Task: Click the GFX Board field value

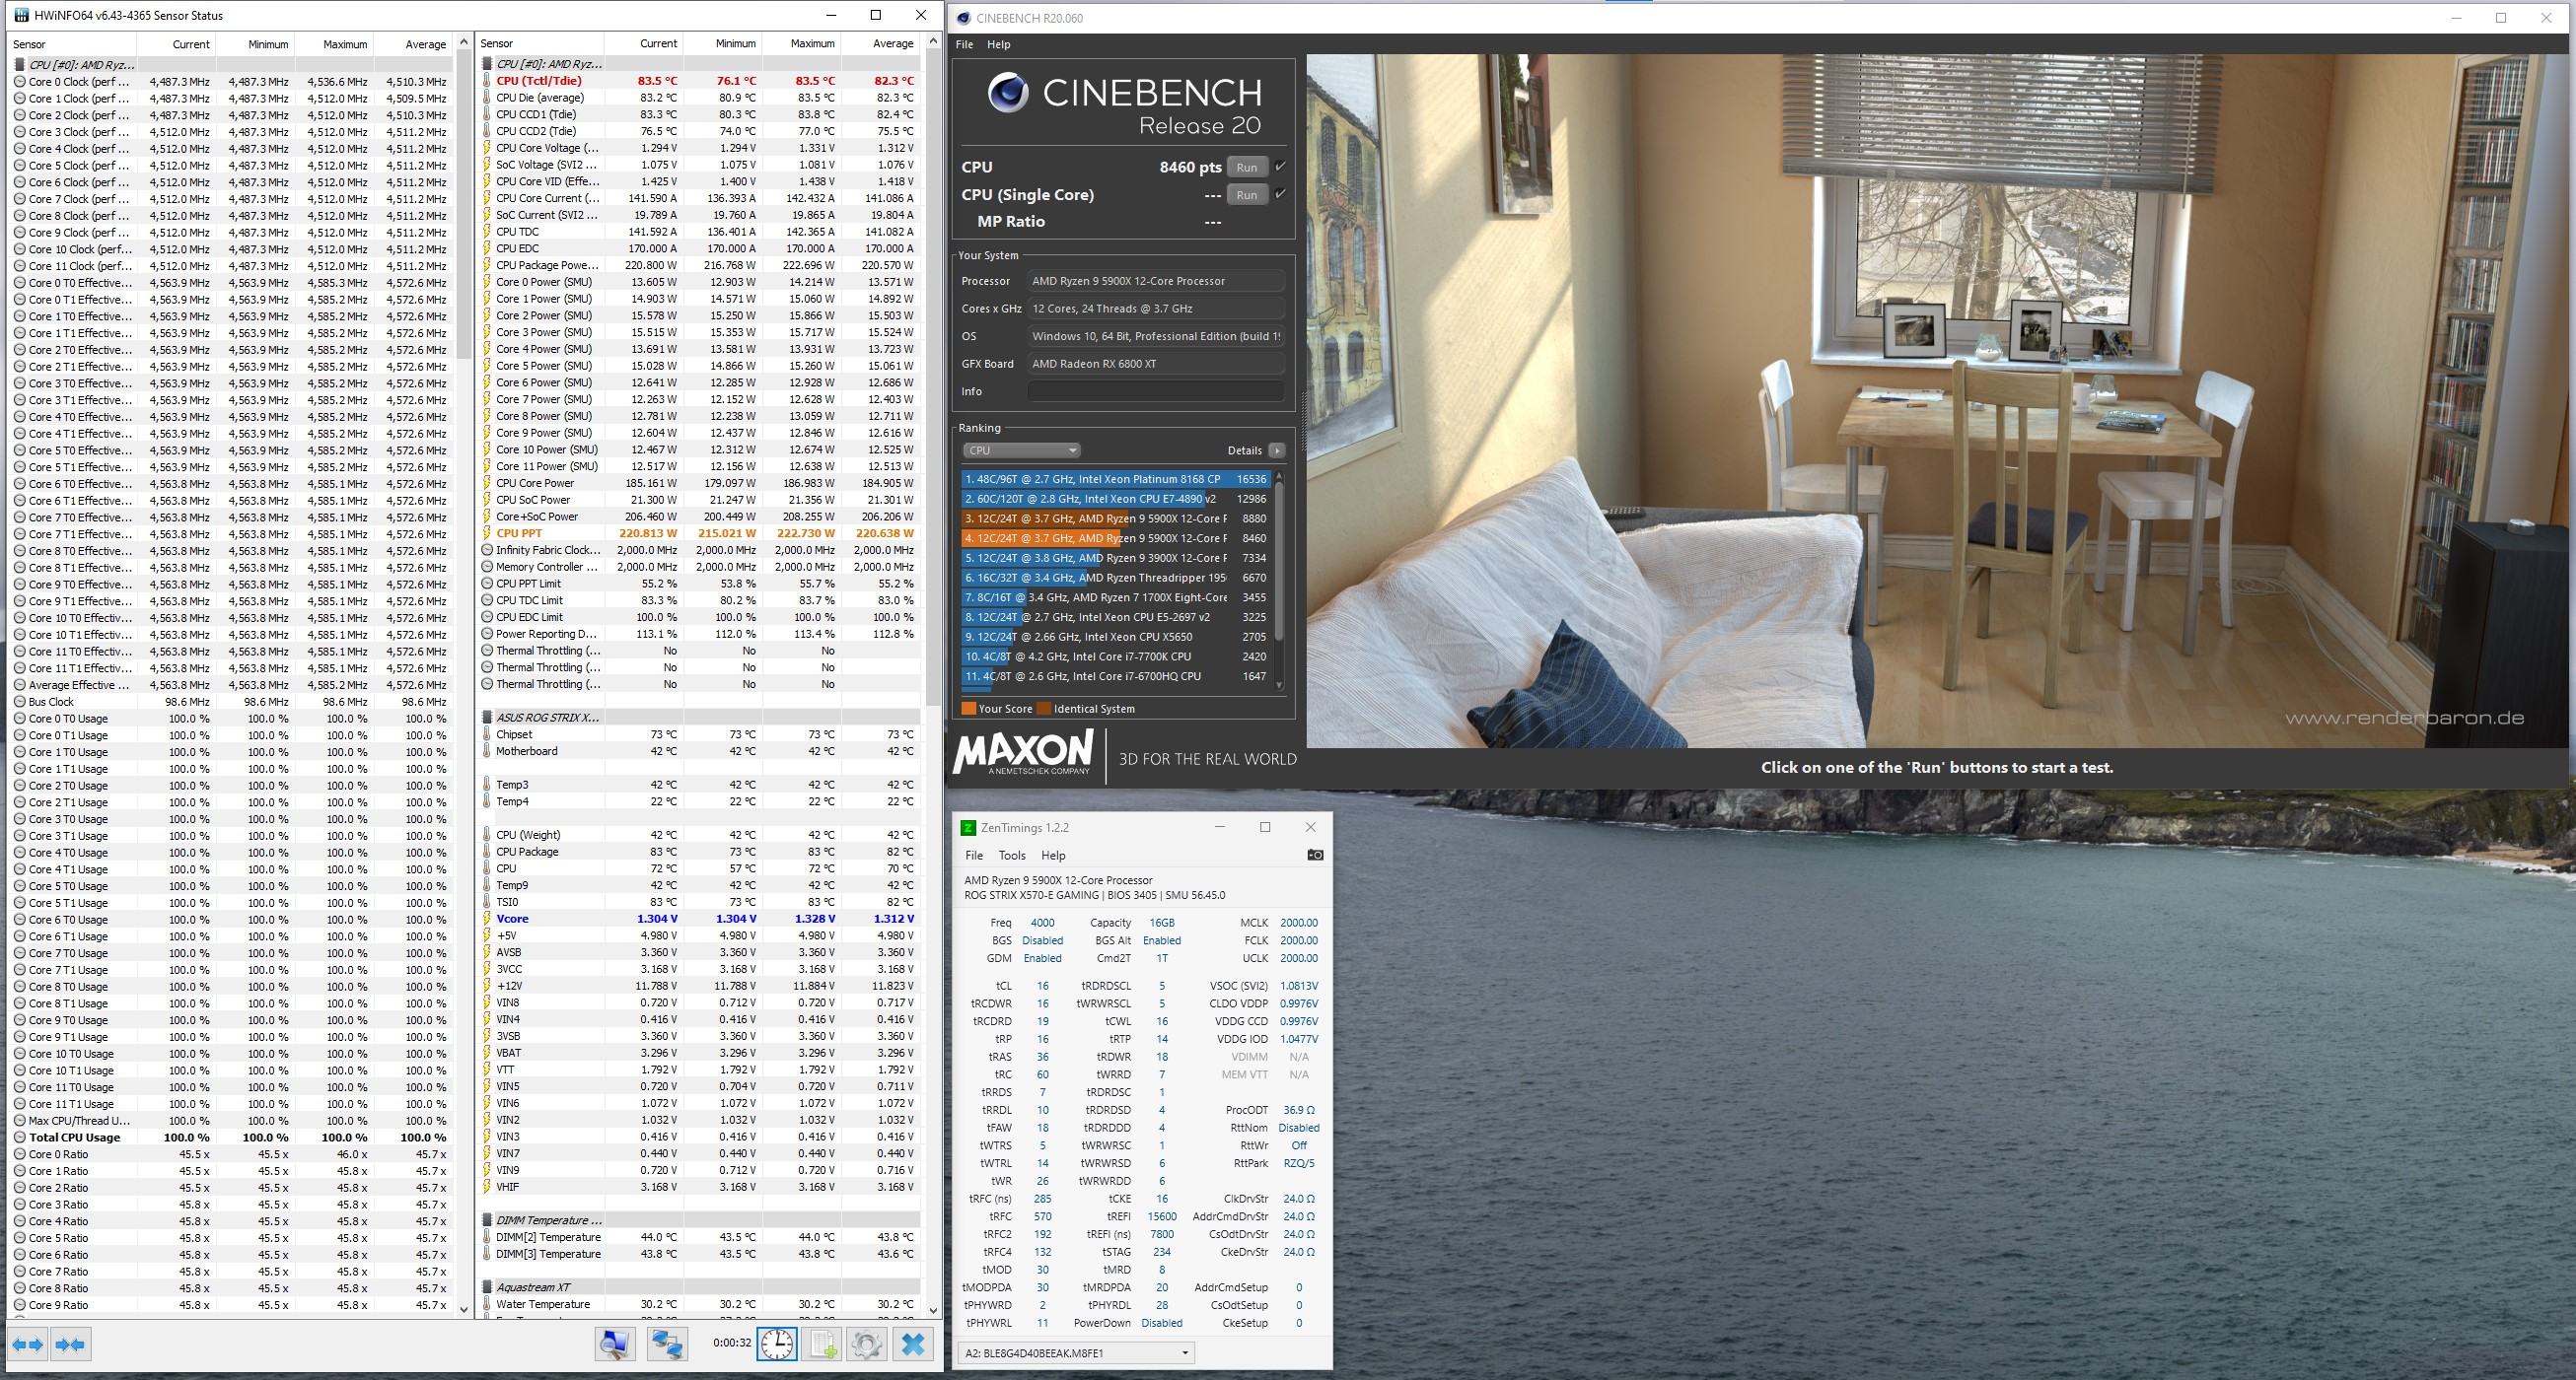Action: click(x=1156, y=364)
